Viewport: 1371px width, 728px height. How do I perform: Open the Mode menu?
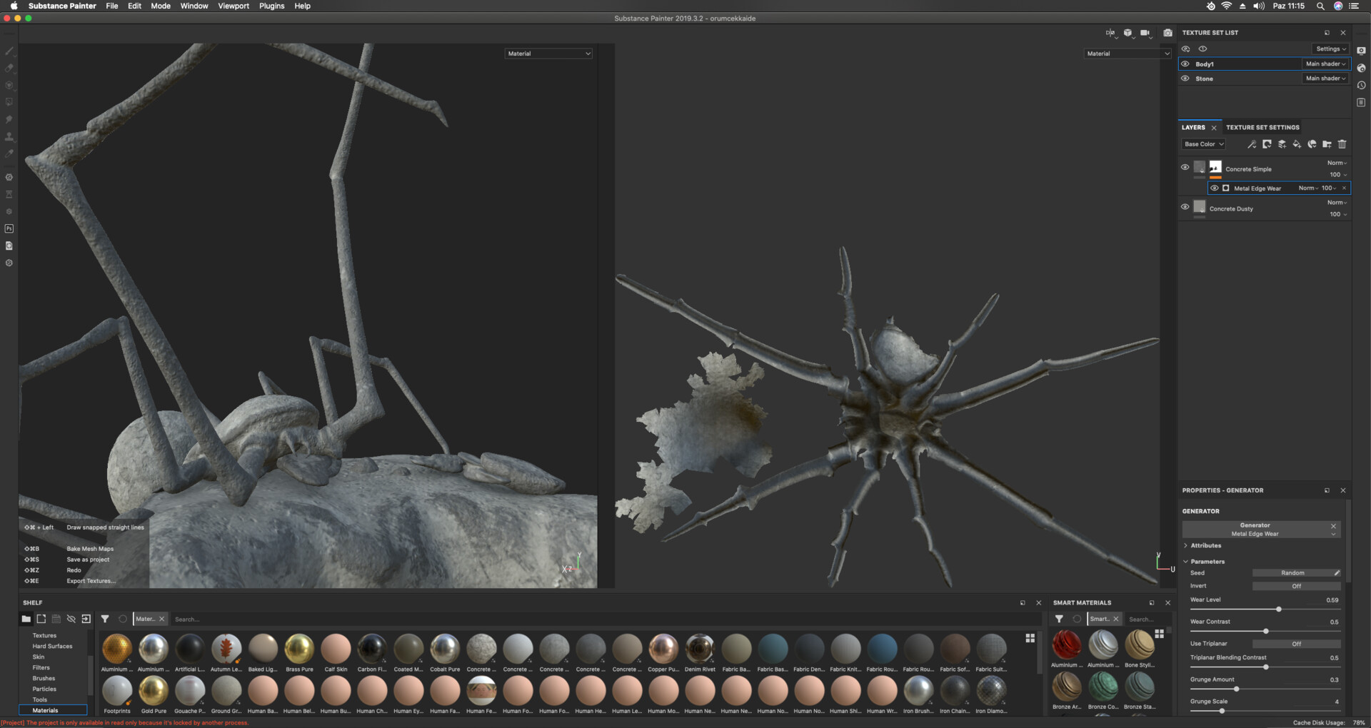click(161, 6)
